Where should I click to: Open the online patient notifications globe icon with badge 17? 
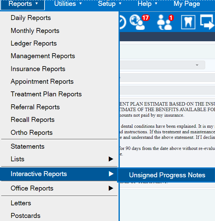pyautogui.click(x=139, y=22)
